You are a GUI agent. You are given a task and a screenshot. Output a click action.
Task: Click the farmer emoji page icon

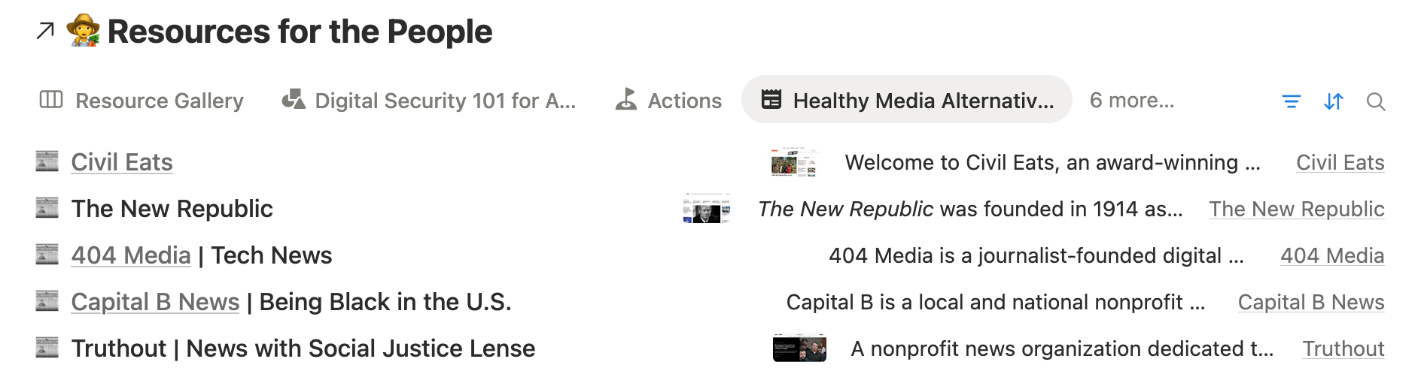coord(83,31)
